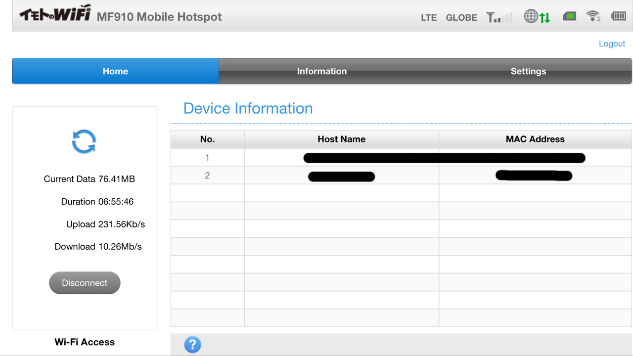633x356 pixels.
Task: Click the Disconnect button
Action: [85, 283]
